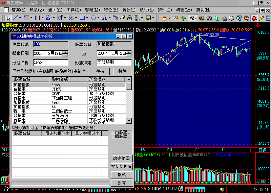Click the 移除 button
Viewport: 271px width, 193px height.
coord(123,71)
